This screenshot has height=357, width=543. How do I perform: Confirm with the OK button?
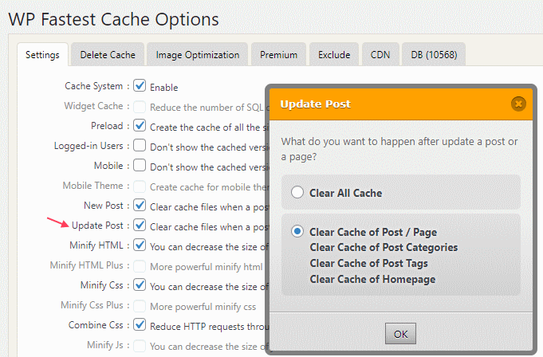click(400, 334)
